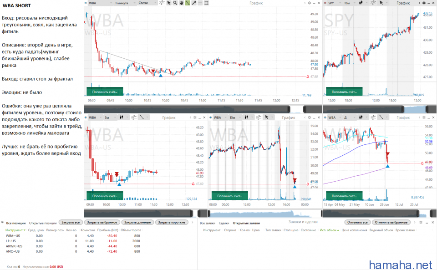The width and height of the screenshot is (437, 270).
Task: Select cursor tool in WBA 15m chart
Action: pyautogui.click(x=267, y=117)
